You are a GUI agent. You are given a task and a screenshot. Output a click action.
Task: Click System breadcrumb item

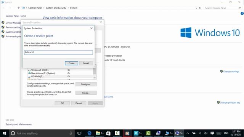(74, 8)
